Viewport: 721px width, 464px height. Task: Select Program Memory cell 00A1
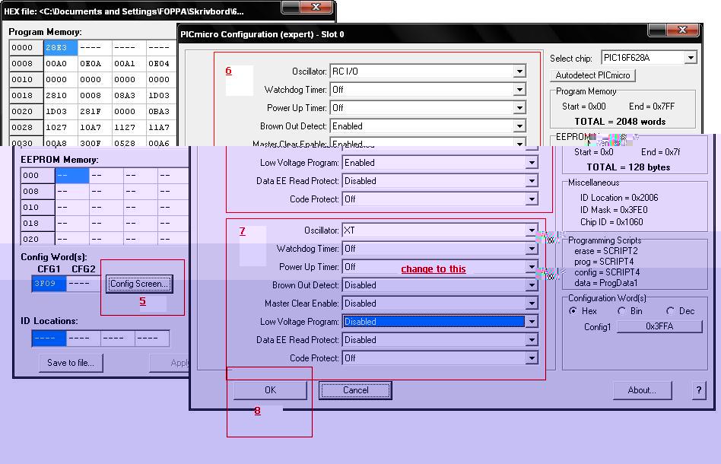pyautogui.click(x=129, y=63)
